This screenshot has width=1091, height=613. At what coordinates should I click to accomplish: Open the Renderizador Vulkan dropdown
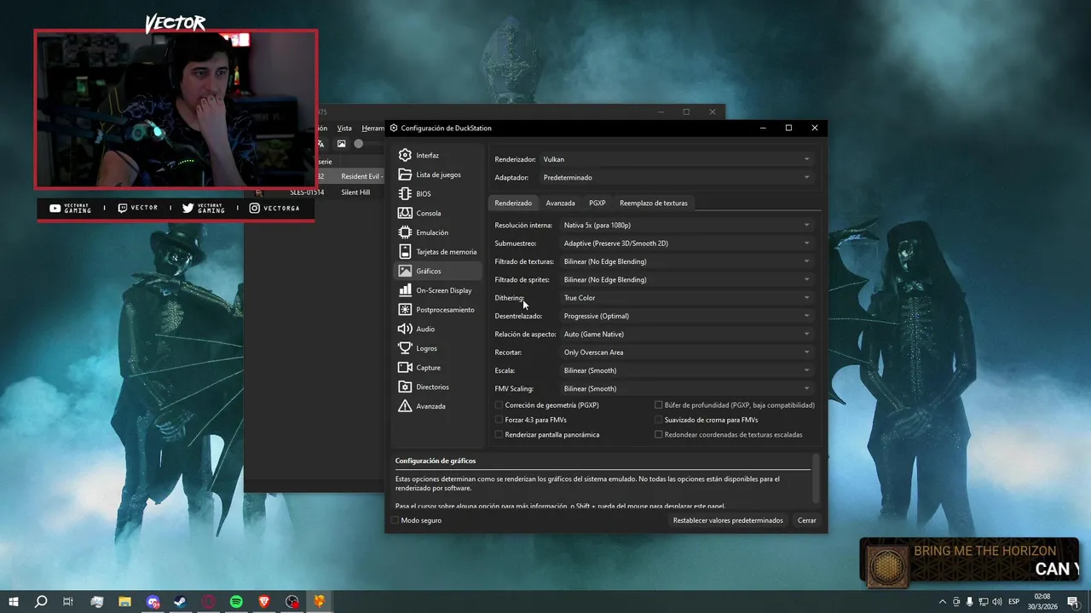tap(677, 159)
